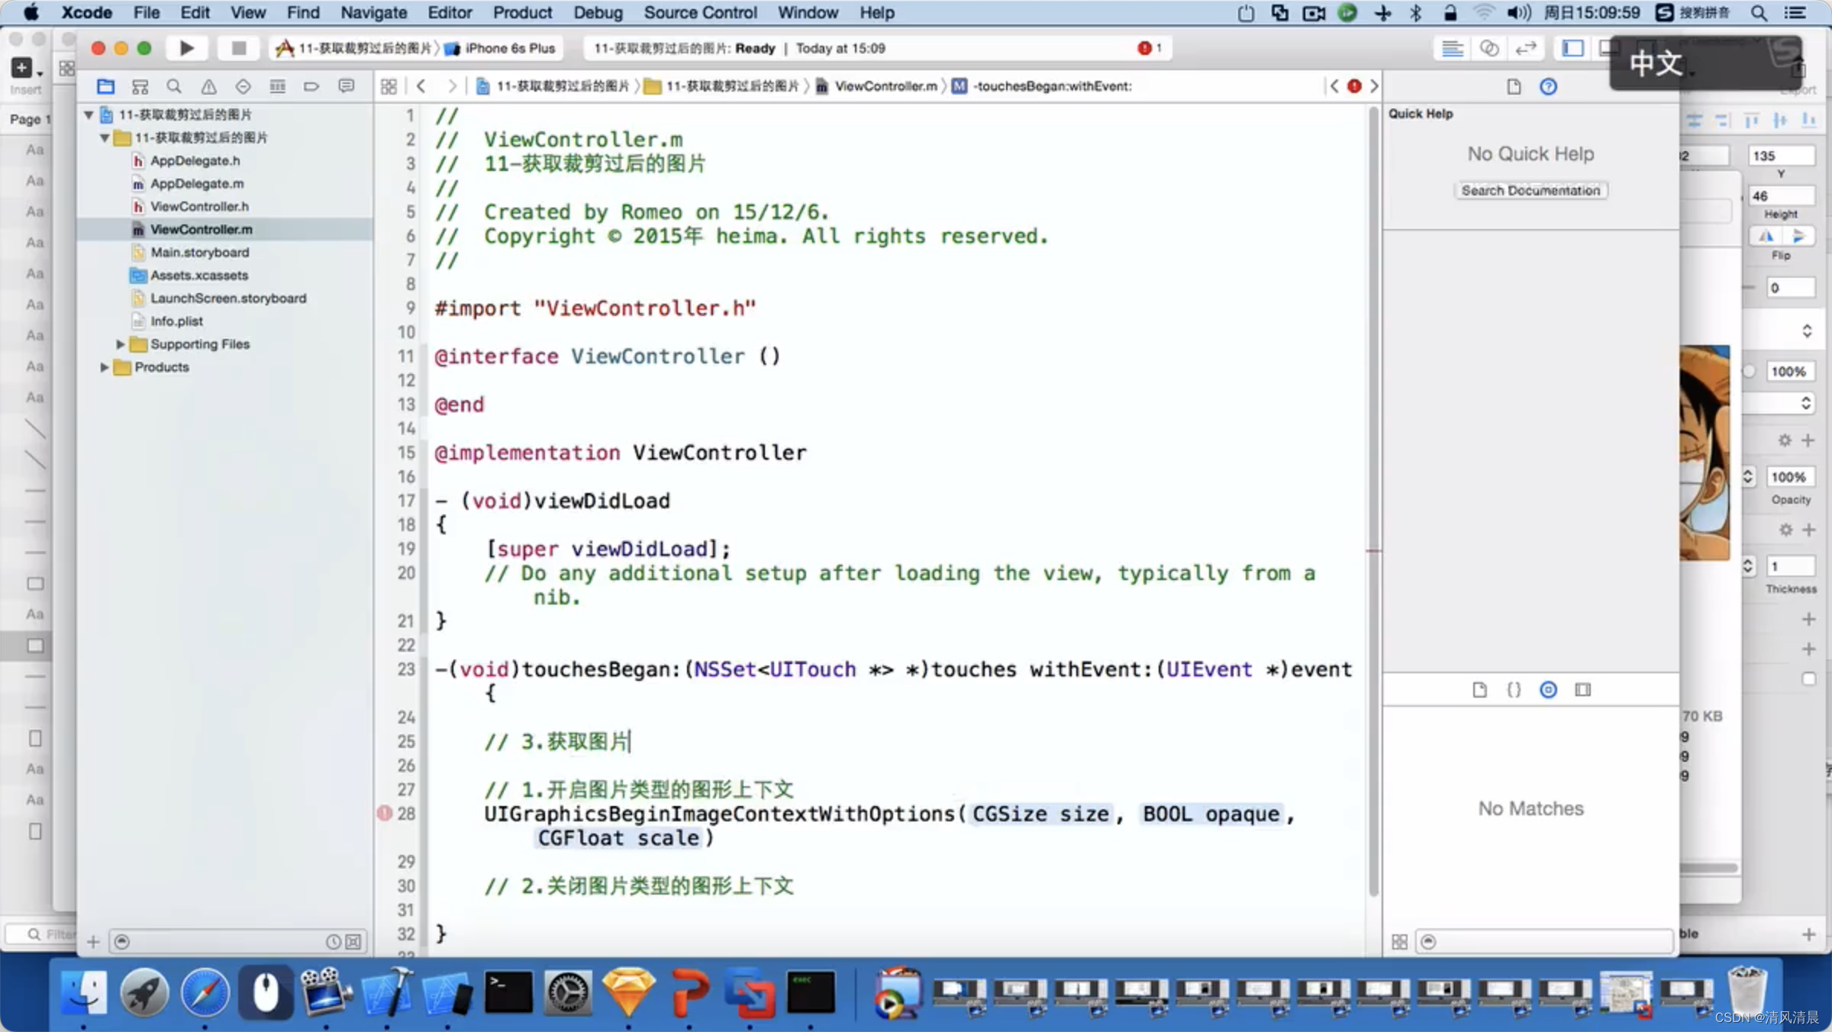The height and width of the screenshot is (1032, 1832).
Task: Go forward in editor history
Action: coord(452,86)
